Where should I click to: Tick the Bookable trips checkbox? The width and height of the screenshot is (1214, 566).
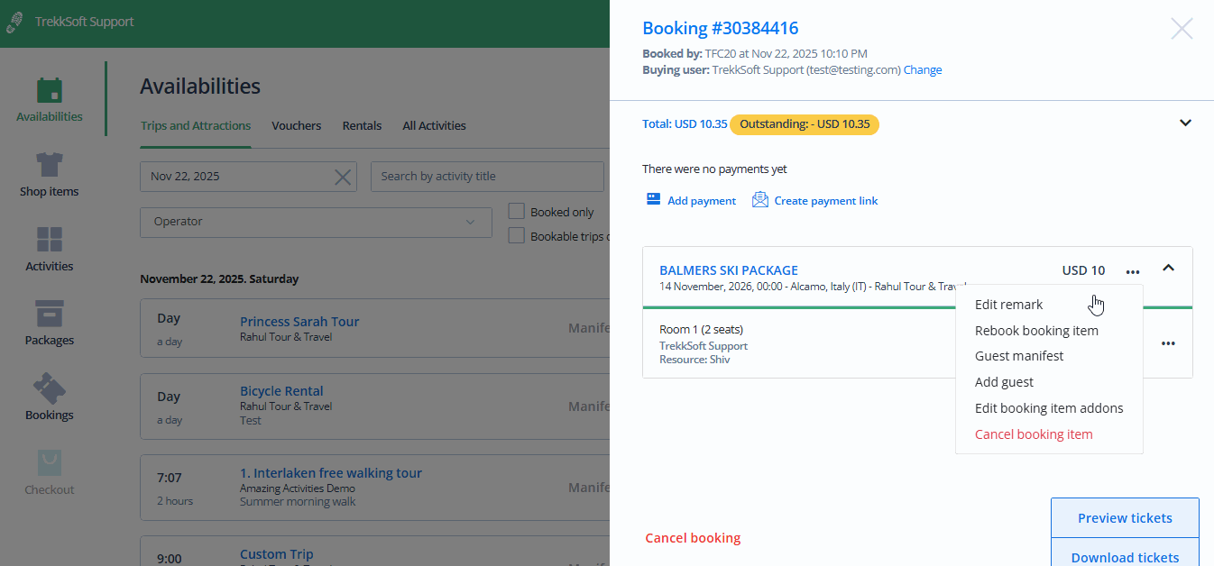coord(517,236)
